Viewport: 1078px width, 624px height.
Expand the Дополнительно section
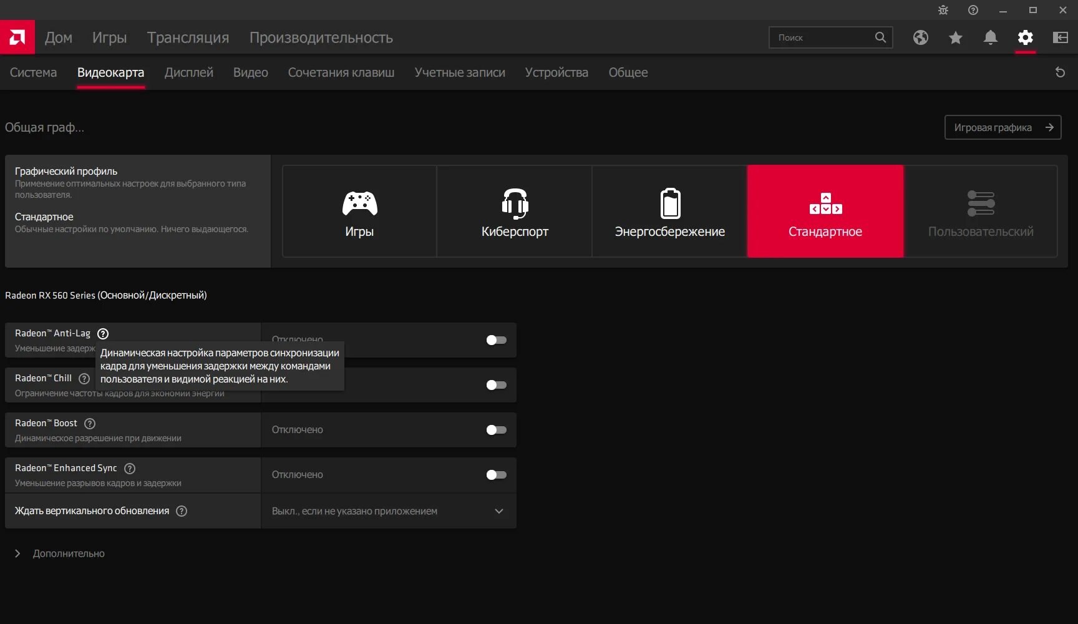pyautogui.click(x=60, y=553)
